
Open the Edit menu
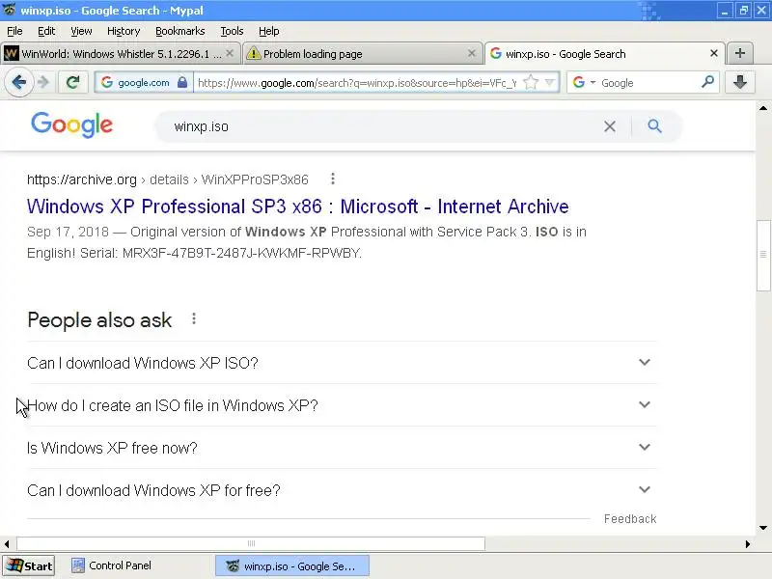pyautogui.click(x=46, y=31)
